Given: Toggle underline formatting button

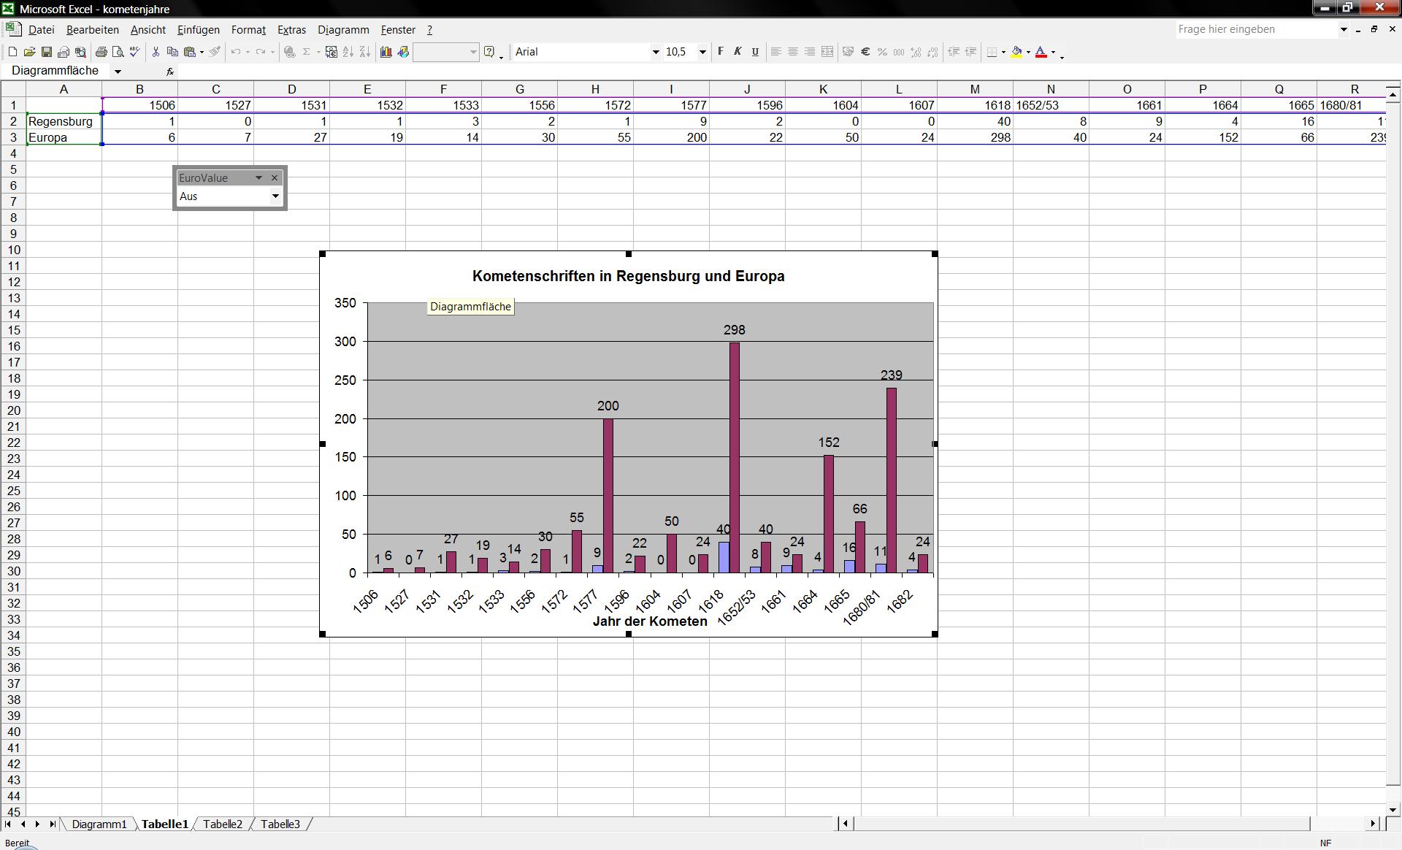Looking at the screenshot, I should 755,52.
